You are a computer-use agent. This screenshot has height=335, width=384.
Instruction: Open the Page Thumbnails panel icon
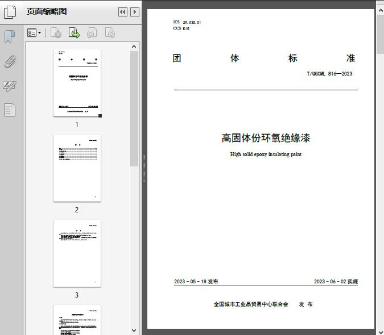(x=10, y=12)
